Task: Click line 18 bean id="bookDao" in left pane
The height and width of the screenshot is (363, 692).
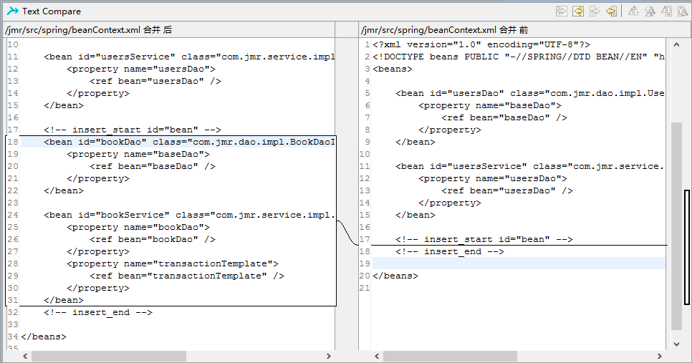Action: click(189, 142)
